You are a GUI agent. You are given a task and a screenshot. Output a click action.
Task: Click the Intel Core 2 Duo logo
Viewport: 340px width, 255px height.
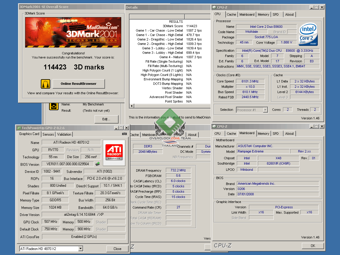[x=308, y=35]
